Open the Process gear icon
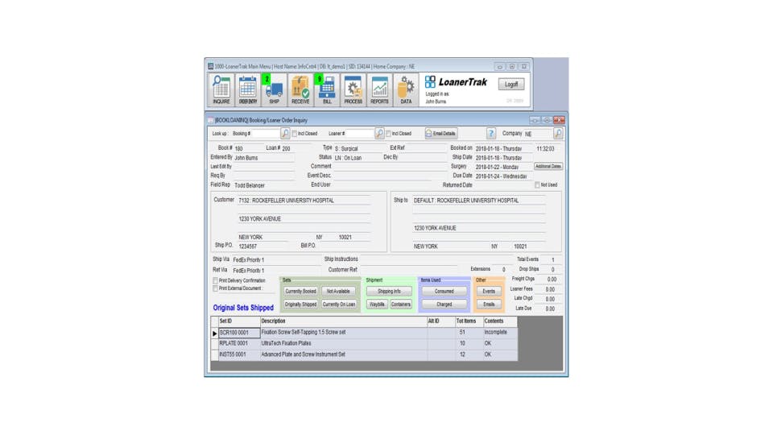The height and width of the screenshot is (435, 773). pyautogui.click(x=353, y=89)
